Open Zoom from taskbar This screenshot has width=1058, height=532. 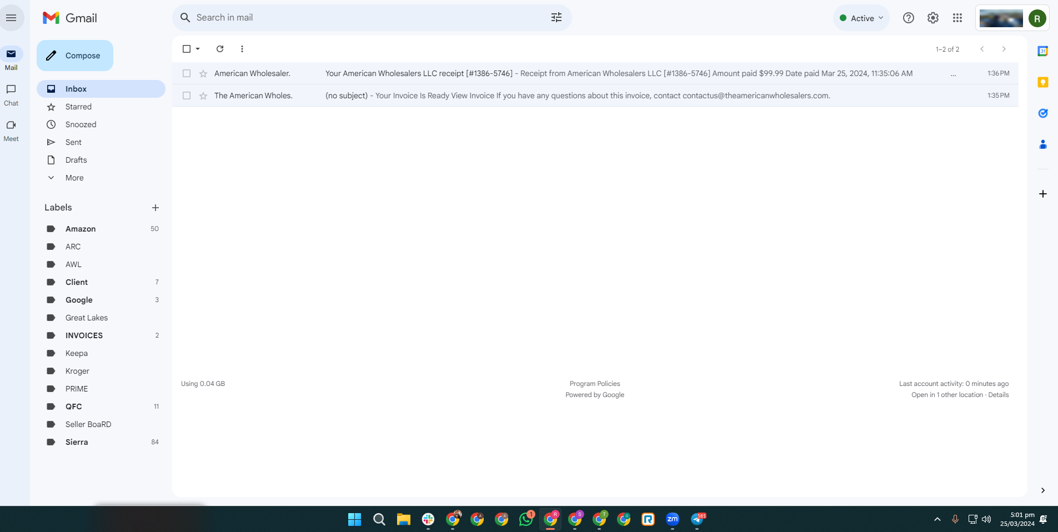point(673,519)
